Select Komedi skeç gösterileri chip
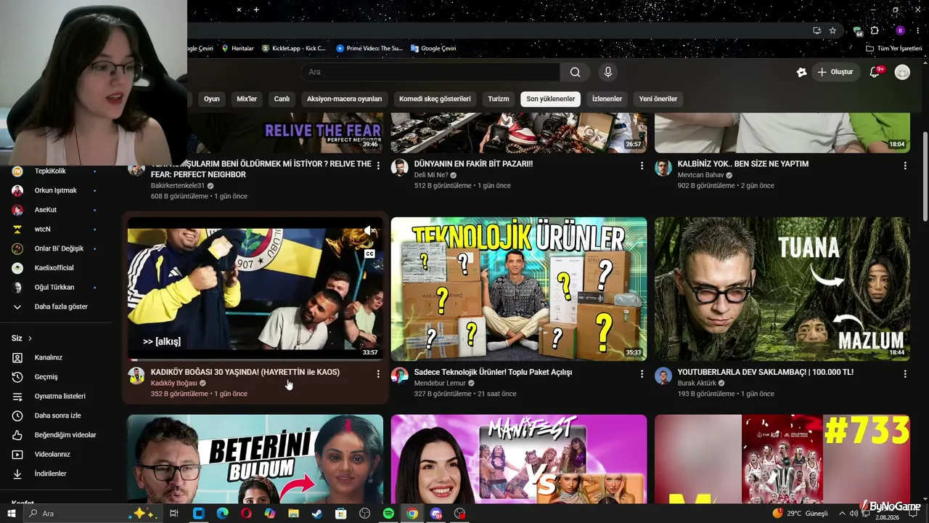 (x=435, y=99)
